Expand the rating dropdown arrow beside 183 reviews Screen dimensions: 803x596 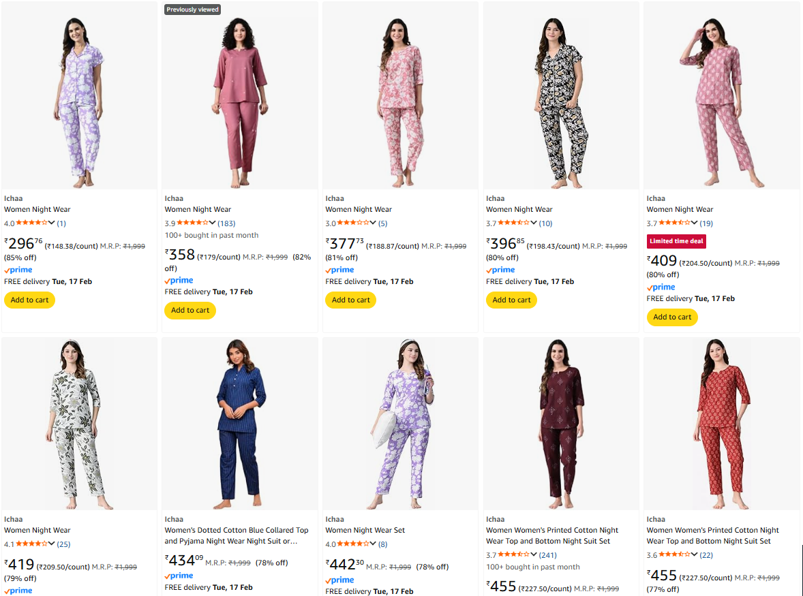pos(213,223)
